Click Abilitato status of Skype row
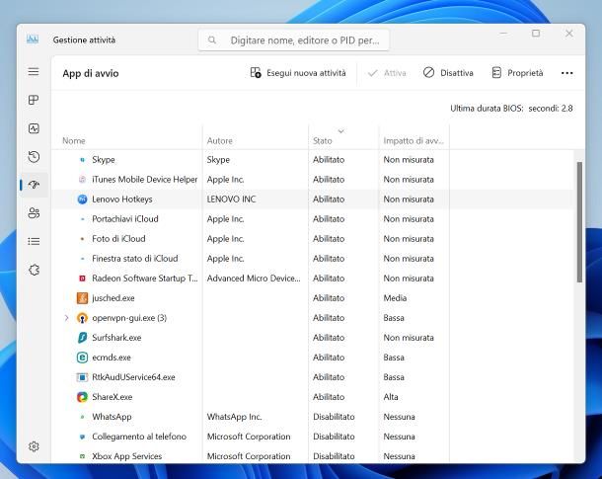The width and height of the screenshot is (602, 479). pyautogui.click(x=329, y=160)
